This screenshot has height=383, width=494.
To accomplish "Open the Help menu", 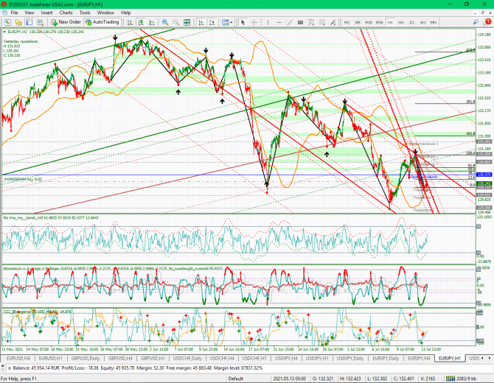I will pyautogui.click(x=126, y=13).
